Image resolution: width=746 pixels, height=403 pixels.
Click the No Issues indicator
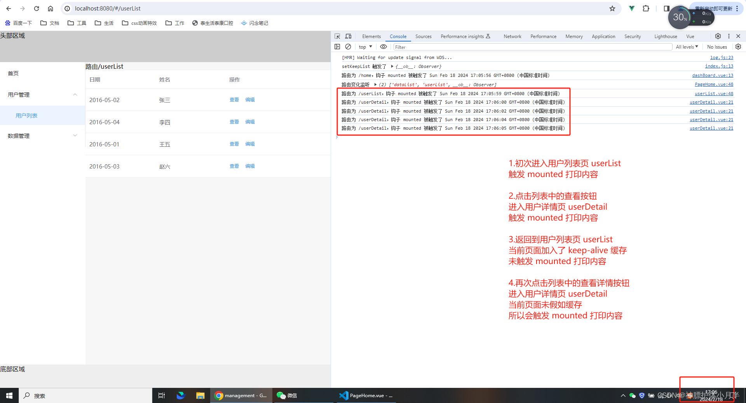pyautogui.click(x=717, y=47)
